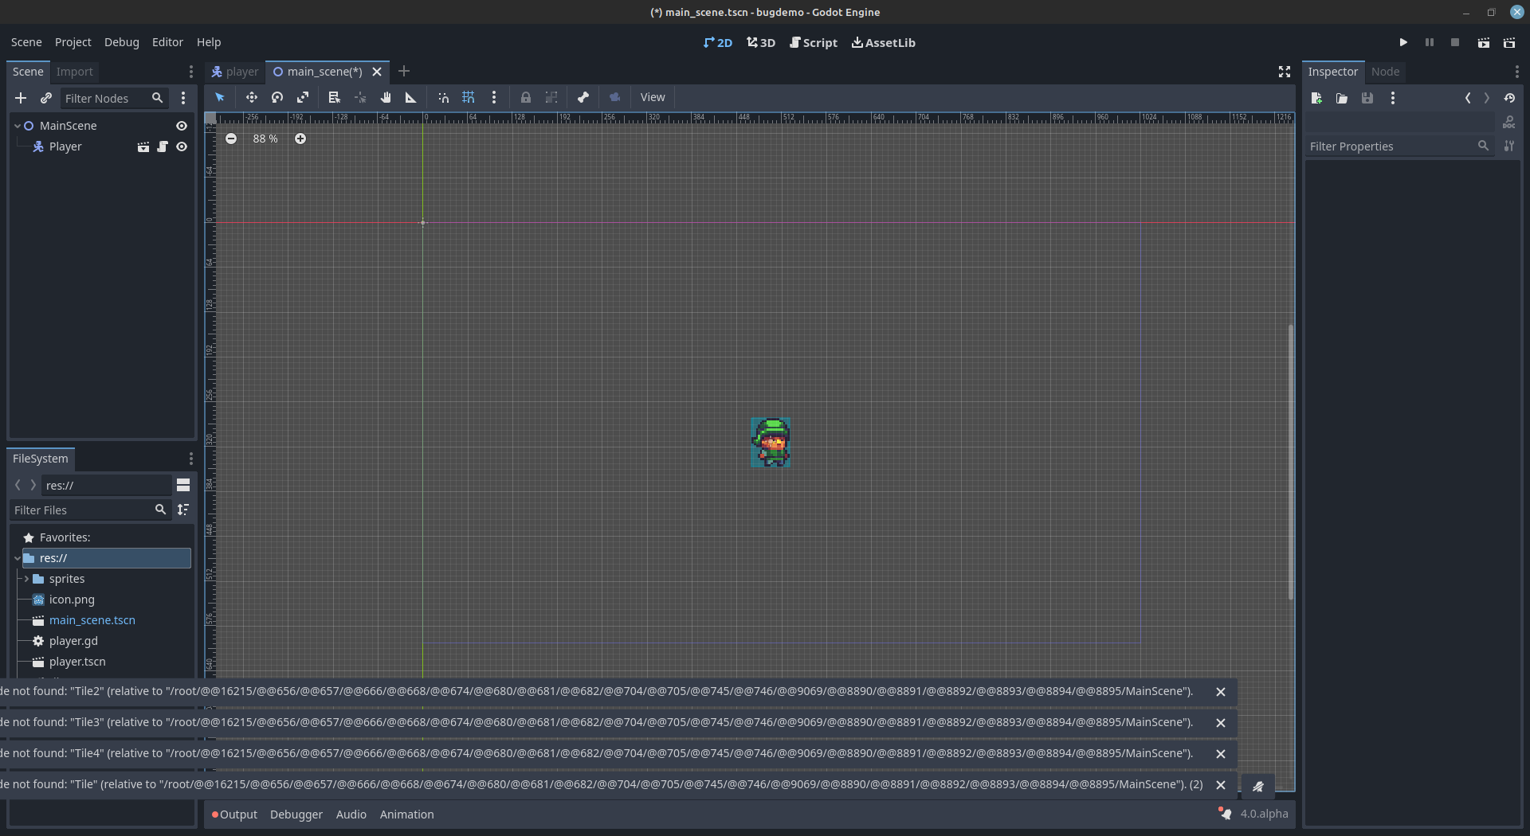Viewport: 1530px width, 836px height.
Task: Toggle grid snapping
Action: tap(469, 97)
